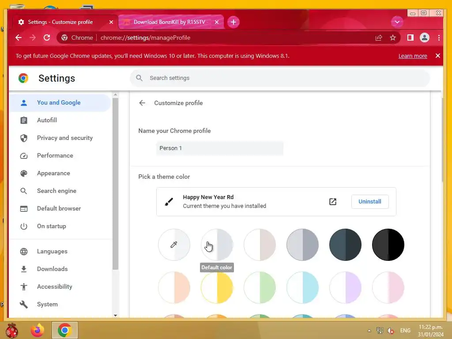Select the yellow theme swatch
Image resolution: width=452 pixels, height=339 pixels.
click(x=217, y=287)
